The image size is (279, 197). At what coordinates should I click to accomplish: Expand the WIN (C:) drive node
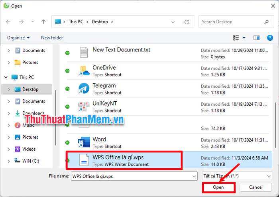pyautogui.click(x=9, y=161)
